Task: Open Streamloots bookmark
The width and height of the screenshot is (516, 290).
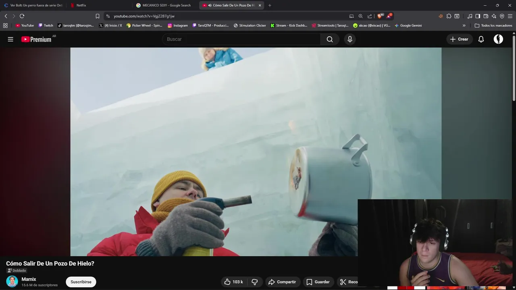Action: tap(330, 25)
